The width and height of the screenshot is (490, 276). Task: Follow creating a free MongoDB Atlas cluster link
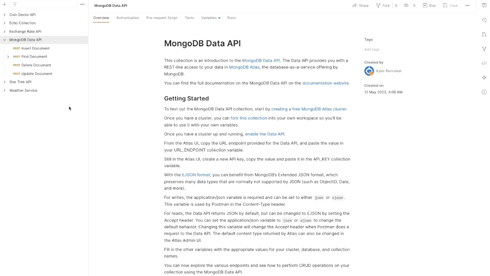coord(309,109)
